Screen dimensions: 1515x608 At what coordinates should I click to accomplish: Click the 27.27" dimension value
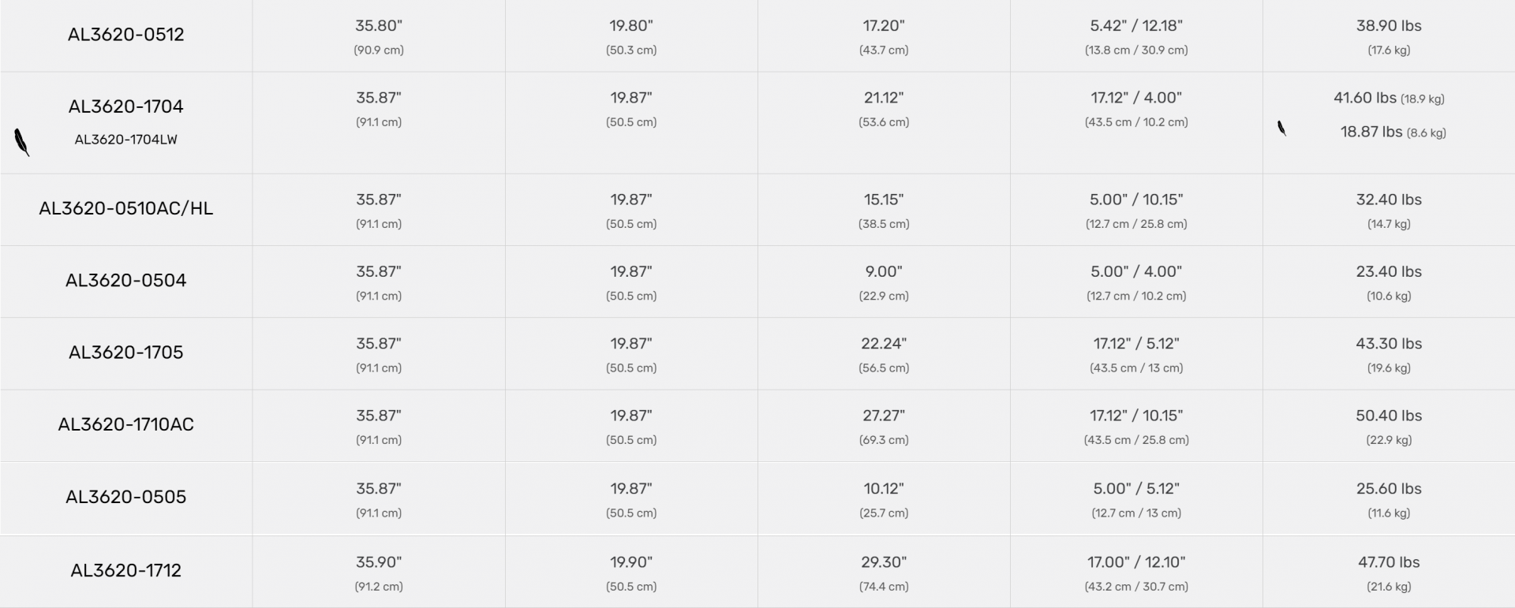tap(884, 416)
